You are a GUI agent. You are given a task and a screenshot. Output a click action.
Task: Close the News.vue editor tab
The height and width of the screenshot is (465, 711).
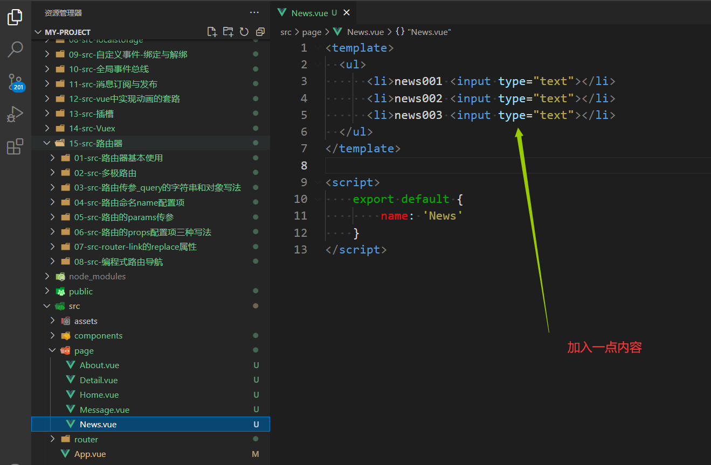[347, 12]
